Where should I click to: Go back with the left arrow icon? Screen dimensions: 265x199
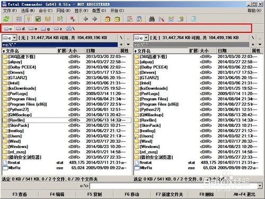pyautogui.click(x=85, y=19)
